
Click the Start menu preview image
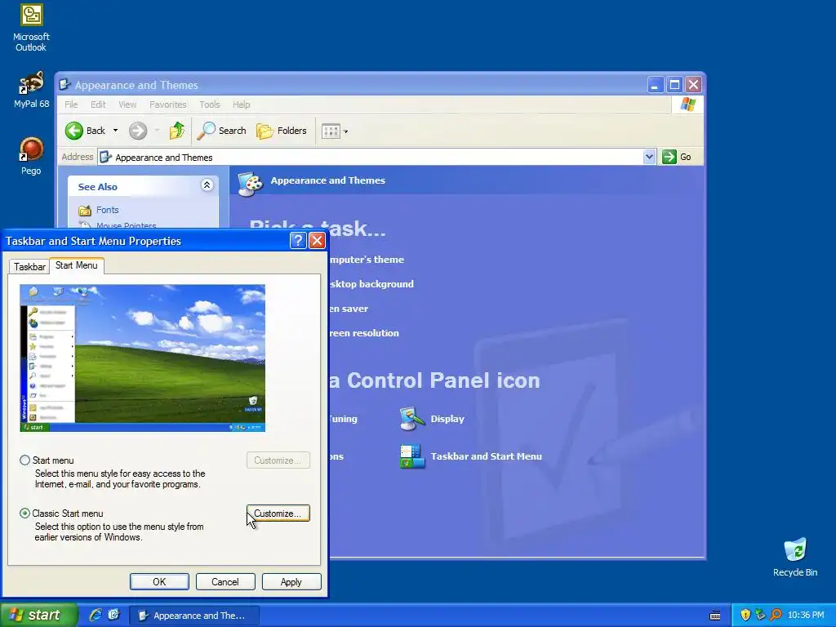tap(142, 358)
